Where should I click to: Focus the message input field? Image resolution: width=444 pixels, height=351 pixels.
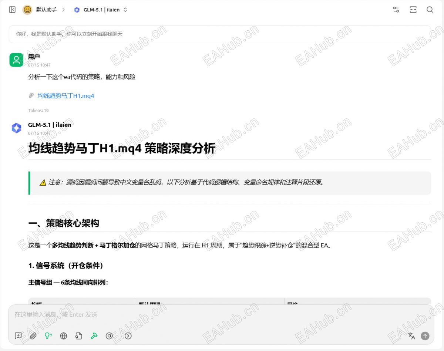(221, 315)
